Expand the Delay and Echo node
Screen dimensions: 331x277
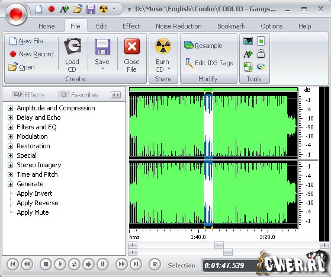point(10,118)
